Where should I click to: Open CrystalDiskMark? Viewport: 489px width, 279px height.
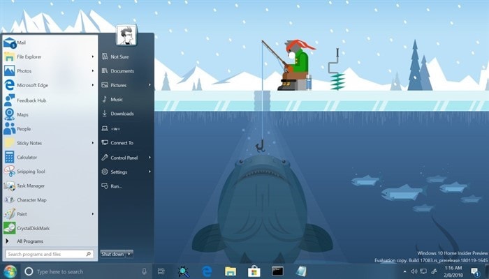click(x=50, y=228)
